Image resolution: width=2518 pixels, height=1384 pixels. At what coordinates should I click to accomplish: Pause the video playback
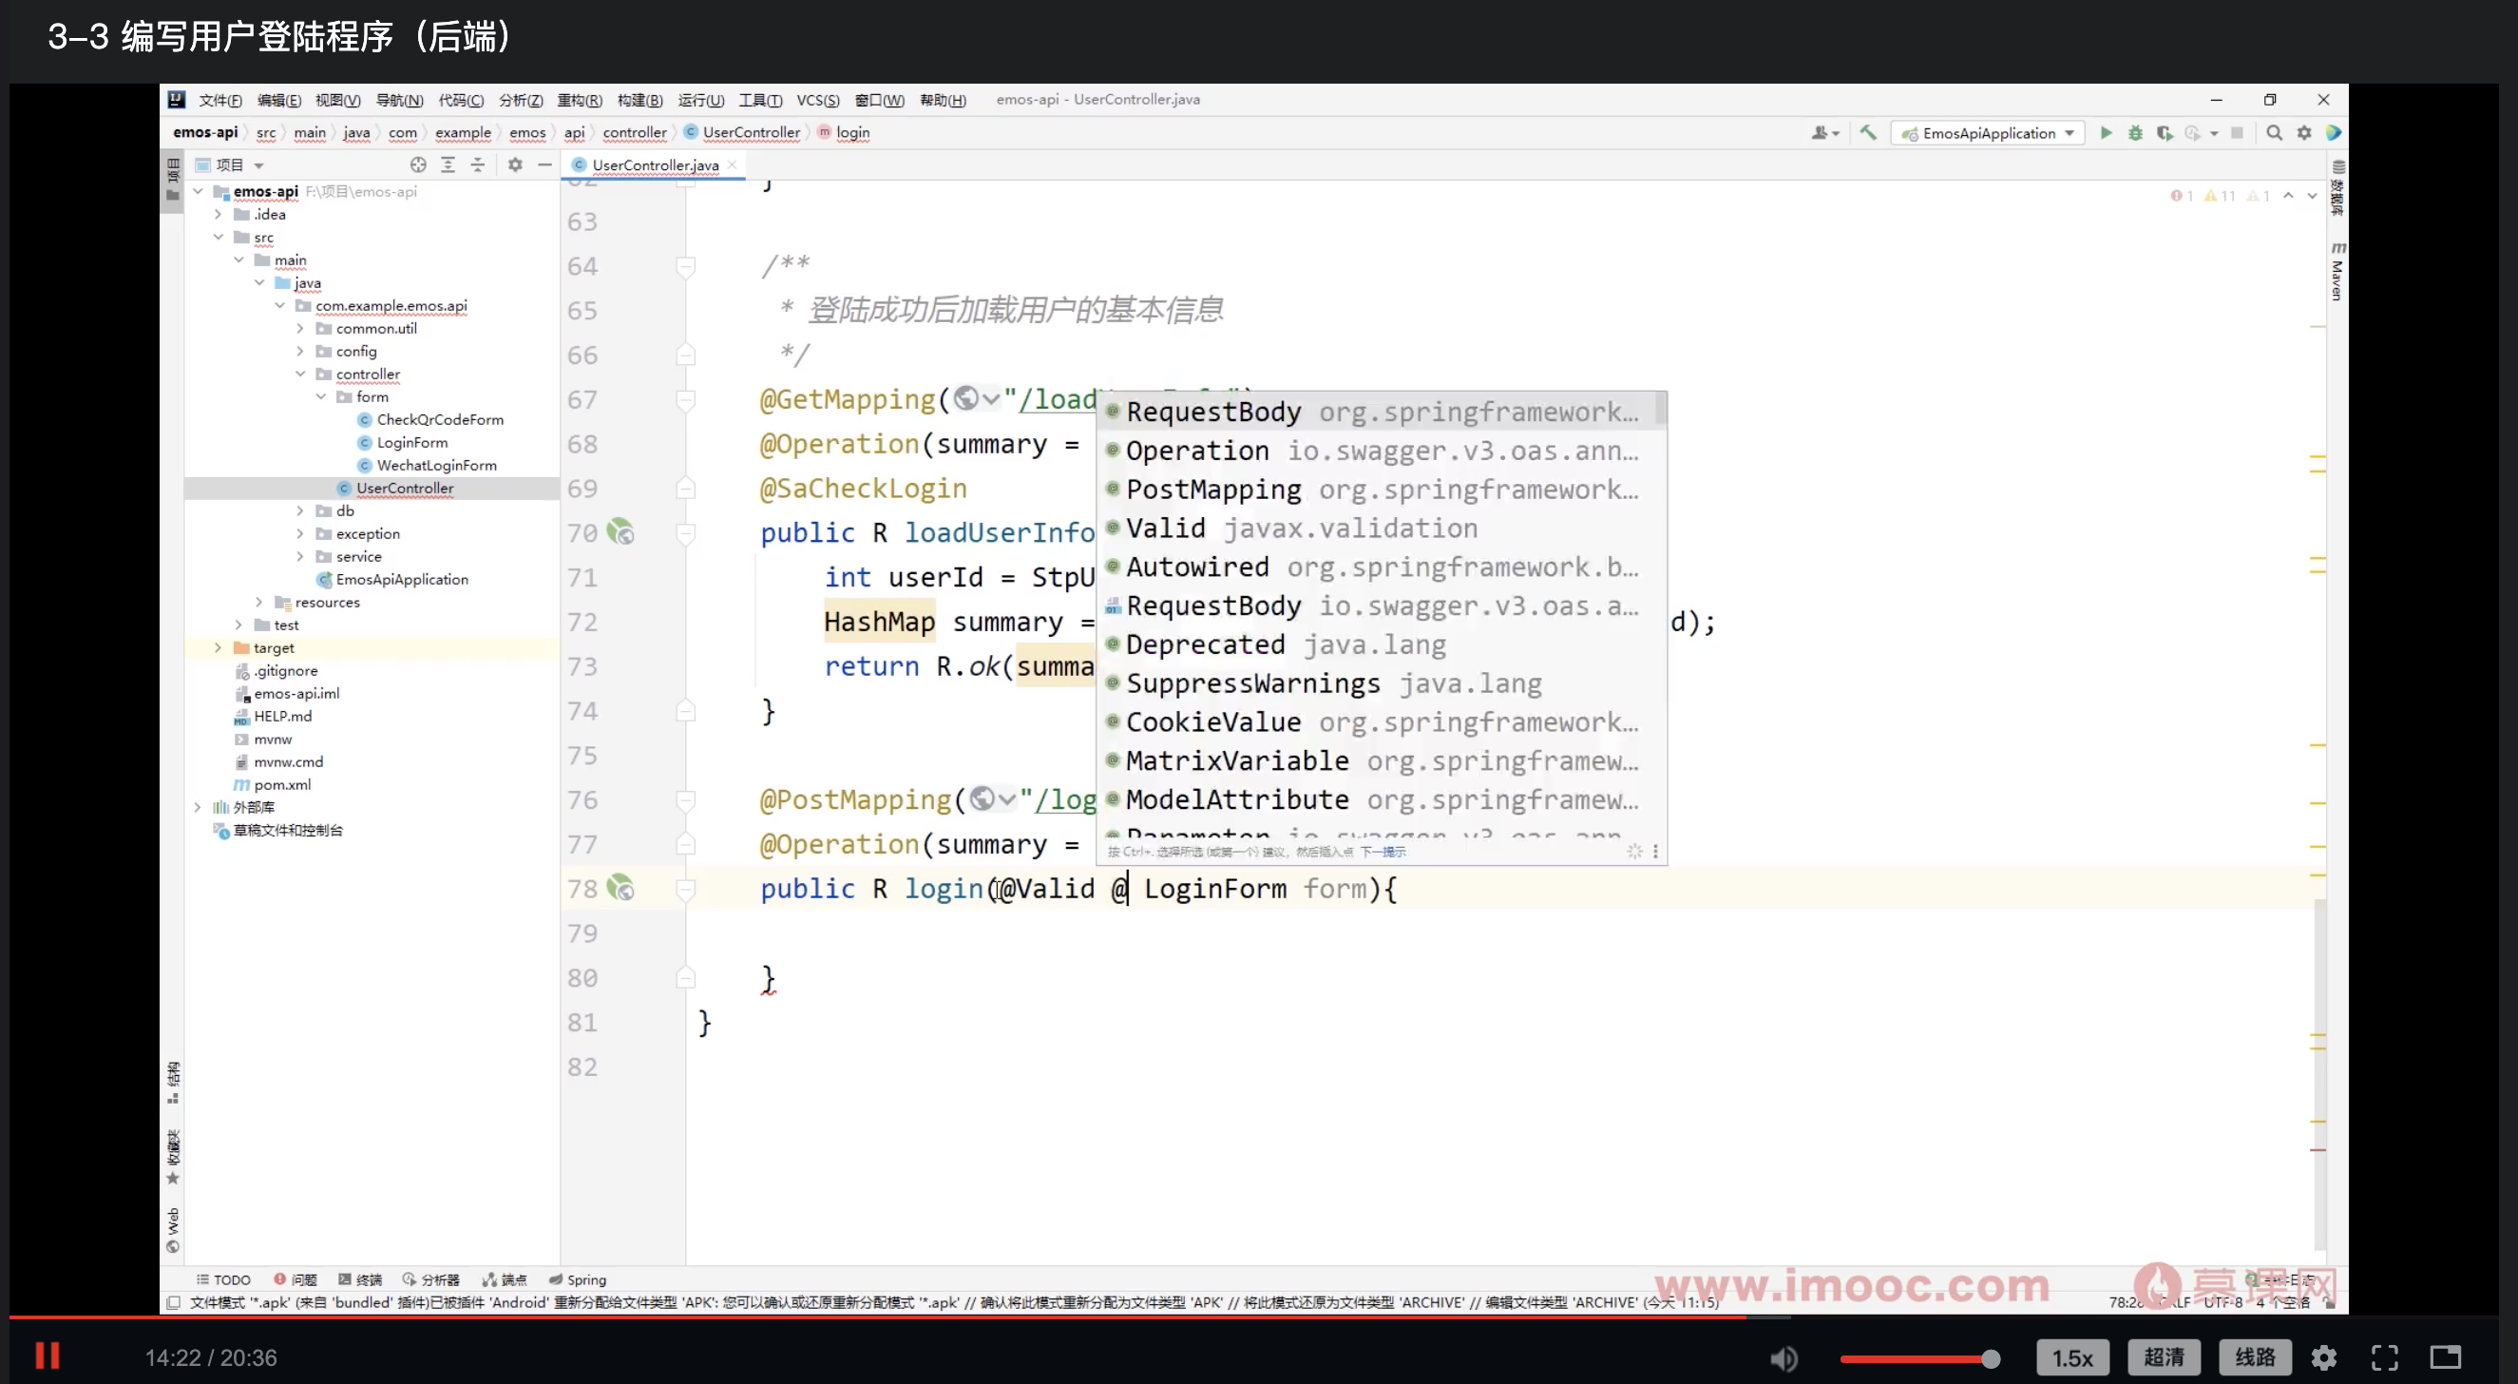point(47,1355)
